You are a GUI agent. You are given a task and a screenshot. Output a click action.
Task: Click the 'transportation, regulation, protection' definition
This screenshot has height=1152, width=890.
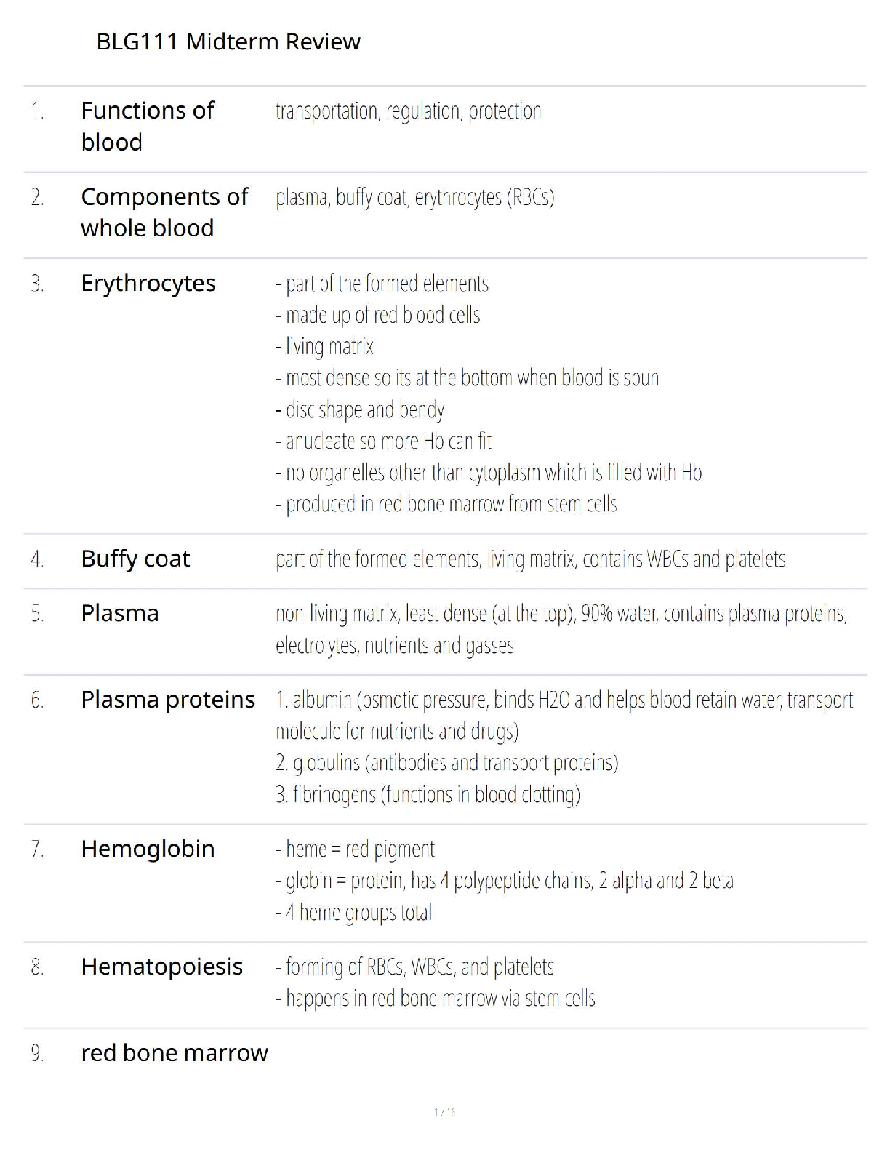coord(408,111)
